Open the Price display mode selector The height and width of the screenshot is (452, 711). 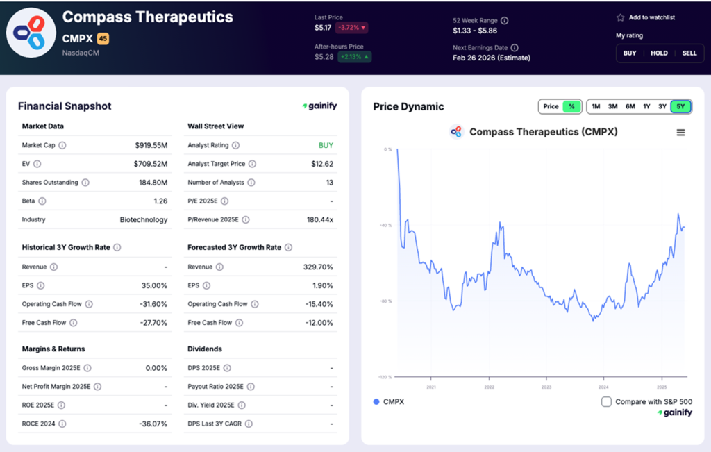tap(552, 106)
